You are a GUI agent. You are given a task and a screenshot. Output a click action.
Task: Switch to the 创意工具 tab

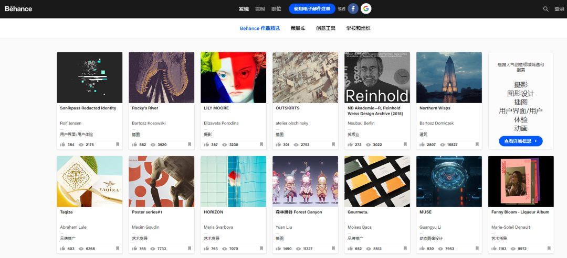pyautogui.click(x=326, y=28)
